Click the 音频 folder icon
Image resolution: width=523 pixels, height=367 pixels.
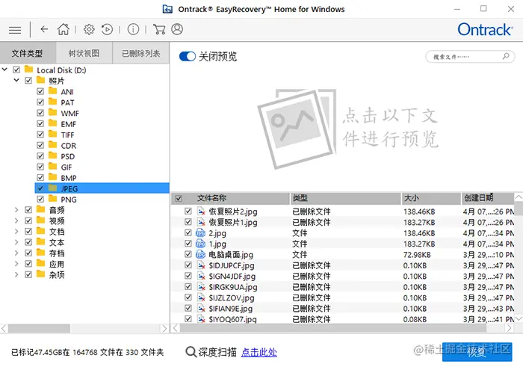pos(40,209)
